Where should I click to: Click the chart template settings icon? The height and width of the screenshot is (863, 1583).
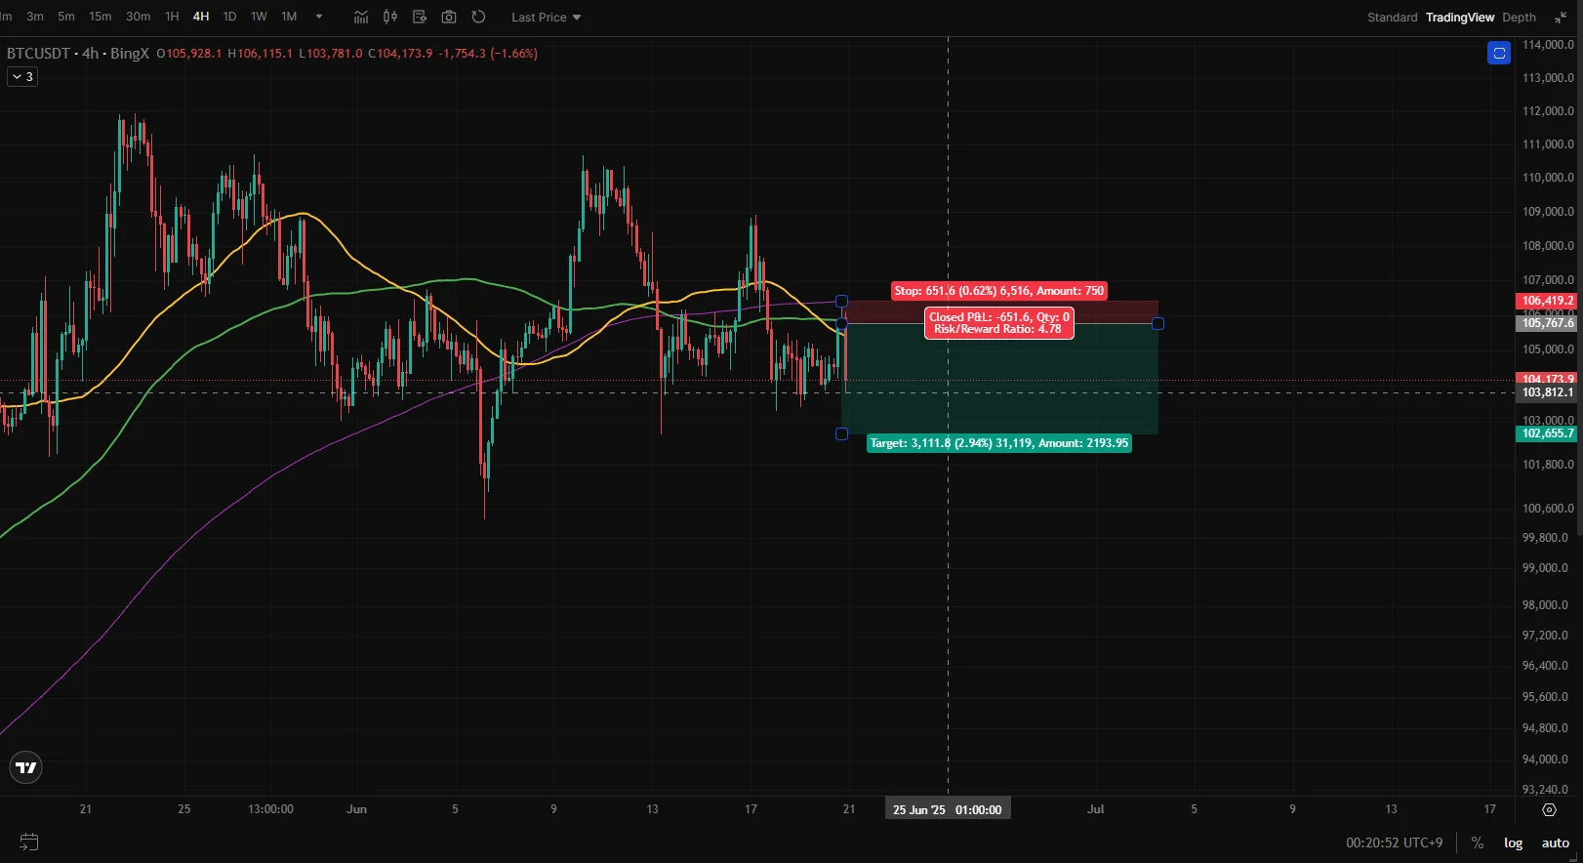click(420, 17)
